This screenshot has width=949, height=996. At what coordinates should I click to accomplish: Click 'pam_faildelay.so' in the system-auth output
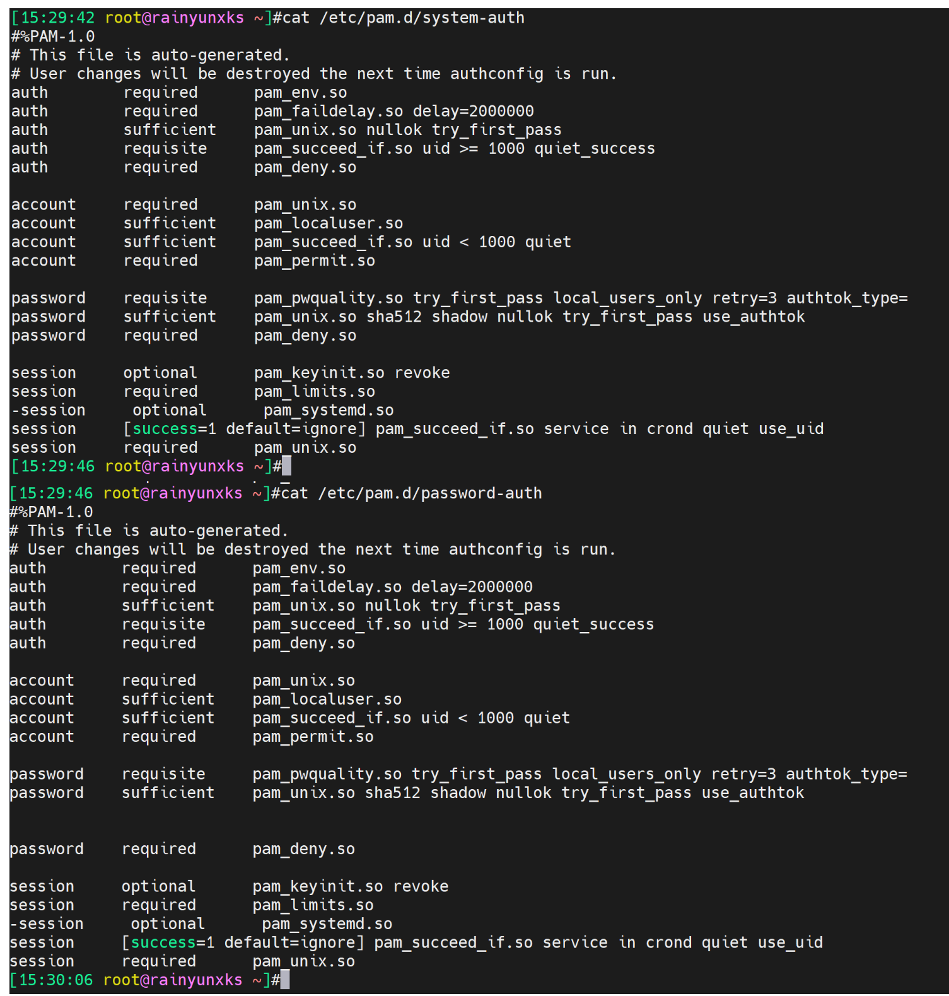pos(329,111)
